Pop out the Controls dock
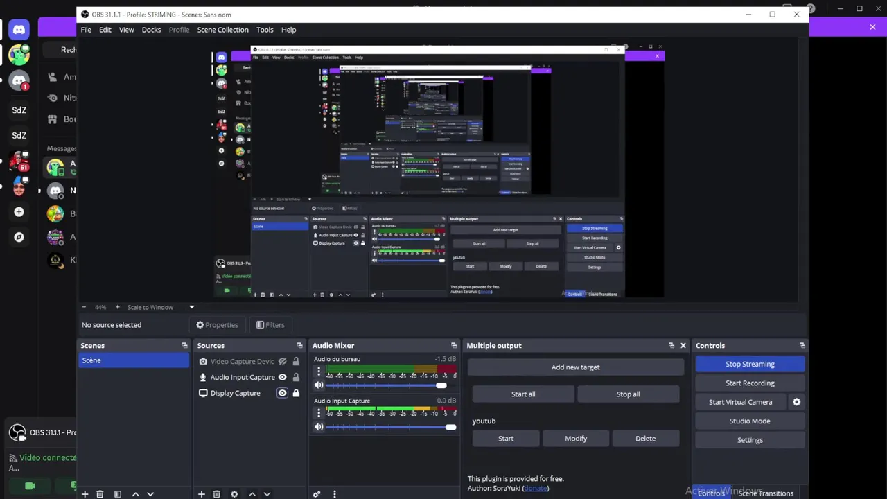This screenshot has width=887, height=499. click(802, 345)
